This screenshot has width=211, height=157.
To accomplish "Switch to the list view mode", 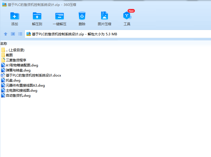I will click(20, 34).
